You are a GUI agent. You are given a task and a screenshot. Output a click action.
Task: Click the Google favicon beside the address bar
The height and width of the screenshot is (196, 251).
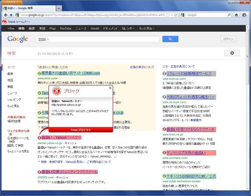click(17, 15)
